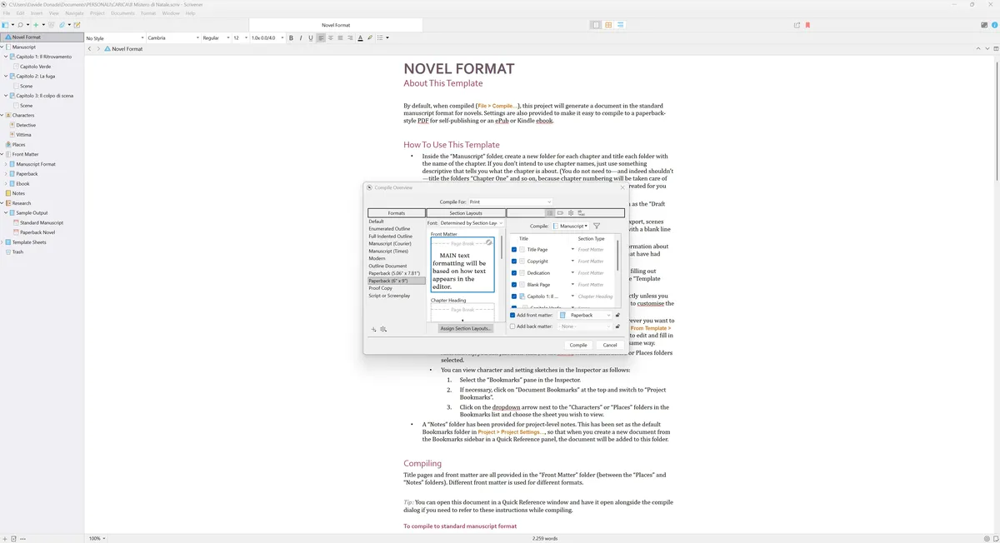The image size is (1000, 543).
Task: Switch to Corkboard view mode icon
Action: [x=609, y=25]
